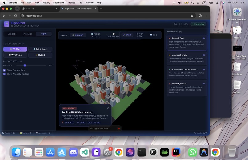The height and width of the screenshot is (160, 248).
Task: Uncheck Show Camera Path
Action: 4,70
